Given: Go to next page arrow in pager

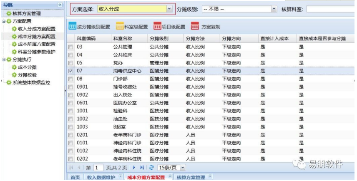Looking at the screenshot, I should point(134,168).
